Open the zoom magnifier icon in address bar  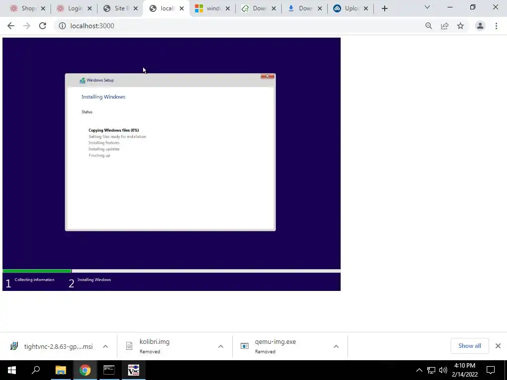click(429, 26)
